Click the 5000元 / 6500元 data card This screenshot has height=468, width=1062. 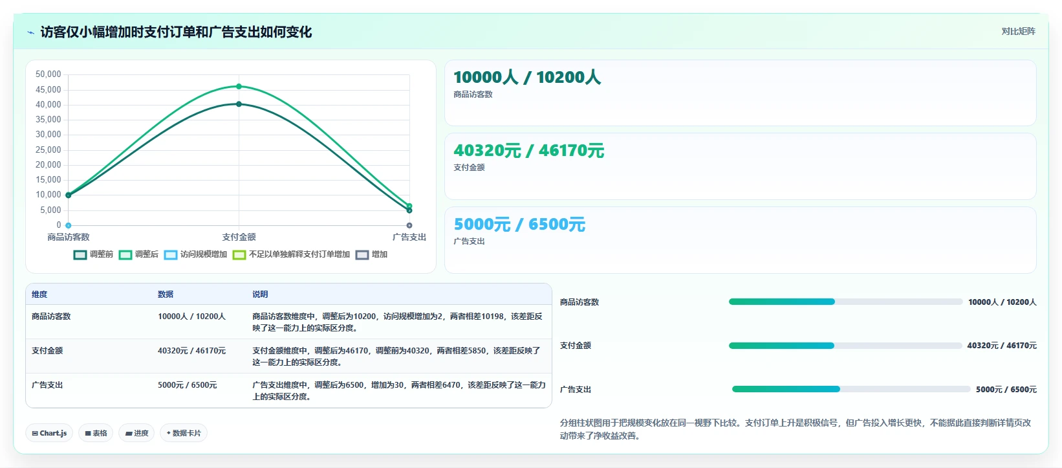(740, 240)
